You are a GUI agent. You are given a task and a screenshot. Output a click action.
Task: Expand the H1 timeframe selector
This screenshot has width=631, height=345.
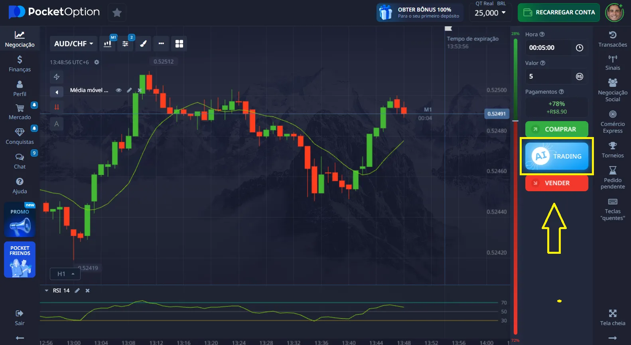65,274
